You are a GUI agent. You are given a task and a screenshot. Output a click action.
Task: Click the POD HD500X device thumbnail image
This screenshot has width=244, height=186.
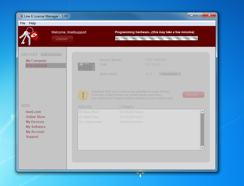(86, 67)
